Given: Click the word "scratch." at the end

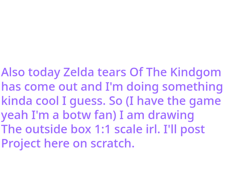Looking at the screenshot, I should (x=112, y=143).
